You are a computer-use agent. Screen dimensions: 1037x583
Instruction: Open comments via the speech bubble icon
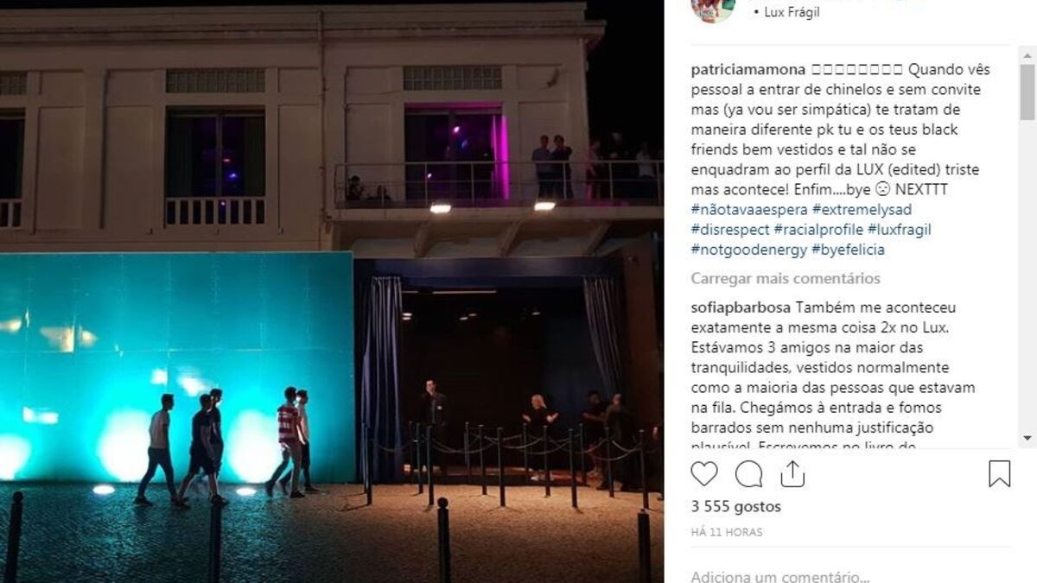tap(748, 474)
